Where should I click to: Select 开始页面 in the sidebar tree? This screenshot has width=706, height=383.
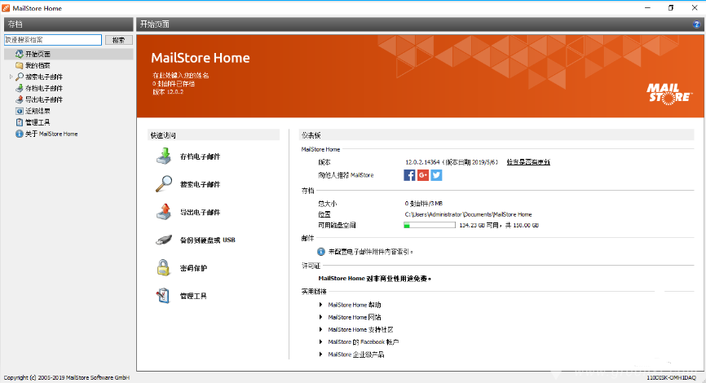point(38,54)
